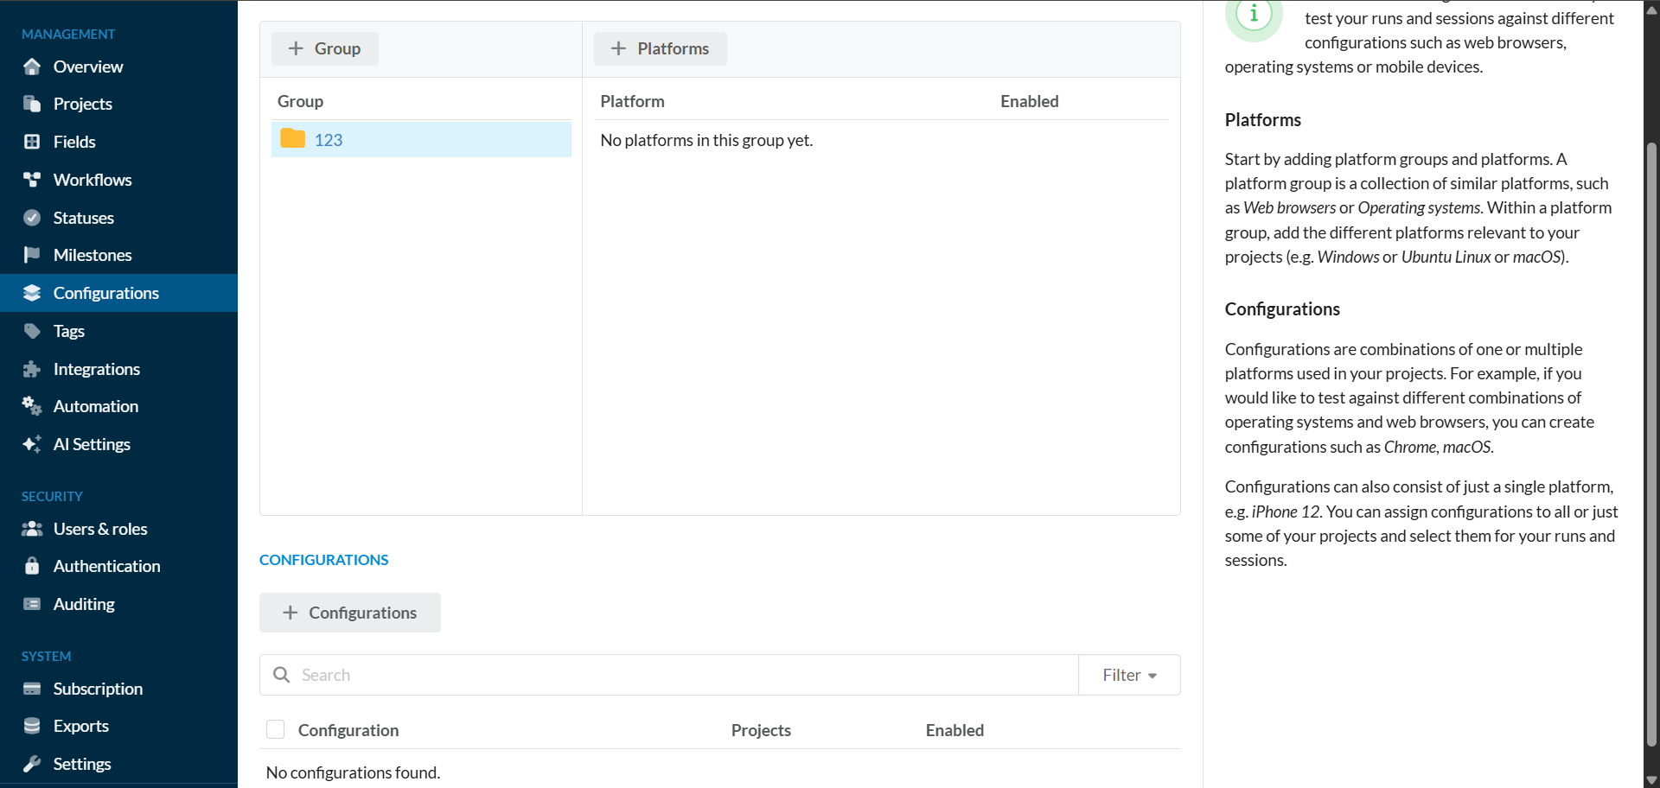Click the Authentication lock icon
This screenshot has height=788, width=1660.
tap(32, 566)
